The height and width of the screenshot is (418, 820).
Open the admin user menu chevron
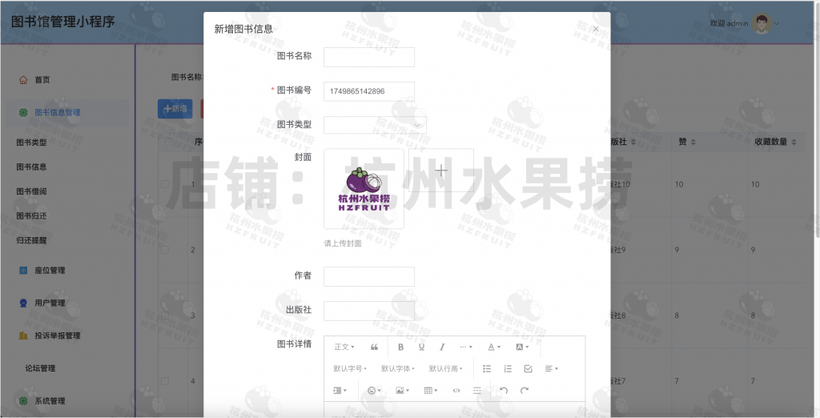[x=777, y=23]
